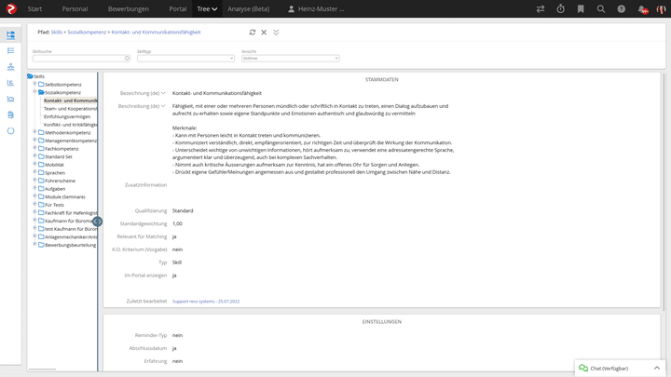This screenshot has width=671, height=377.
Task: Select the org chart icon in left sidebar
Action: (x=10, y=67)
